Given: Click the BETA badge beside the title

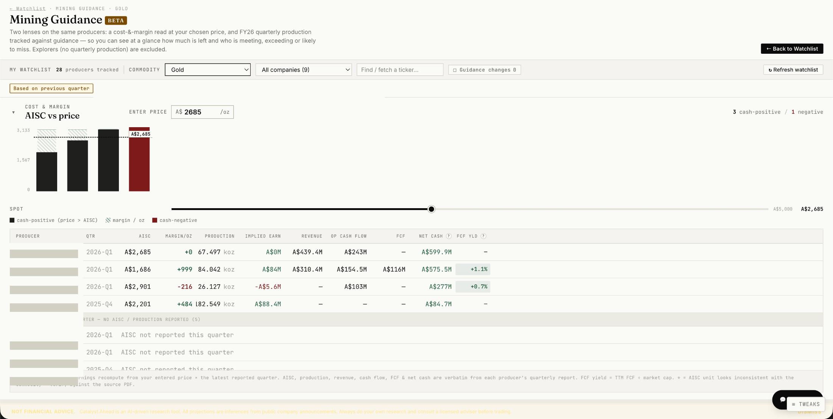Looking at the screenshot, I should 116,20.
